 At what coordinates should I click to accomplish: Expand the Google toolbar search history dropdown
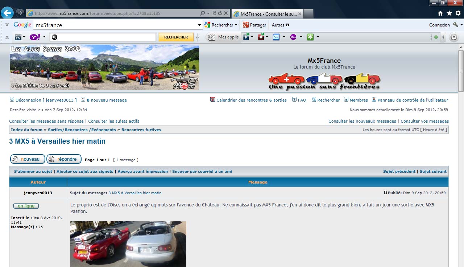point(199,25)
